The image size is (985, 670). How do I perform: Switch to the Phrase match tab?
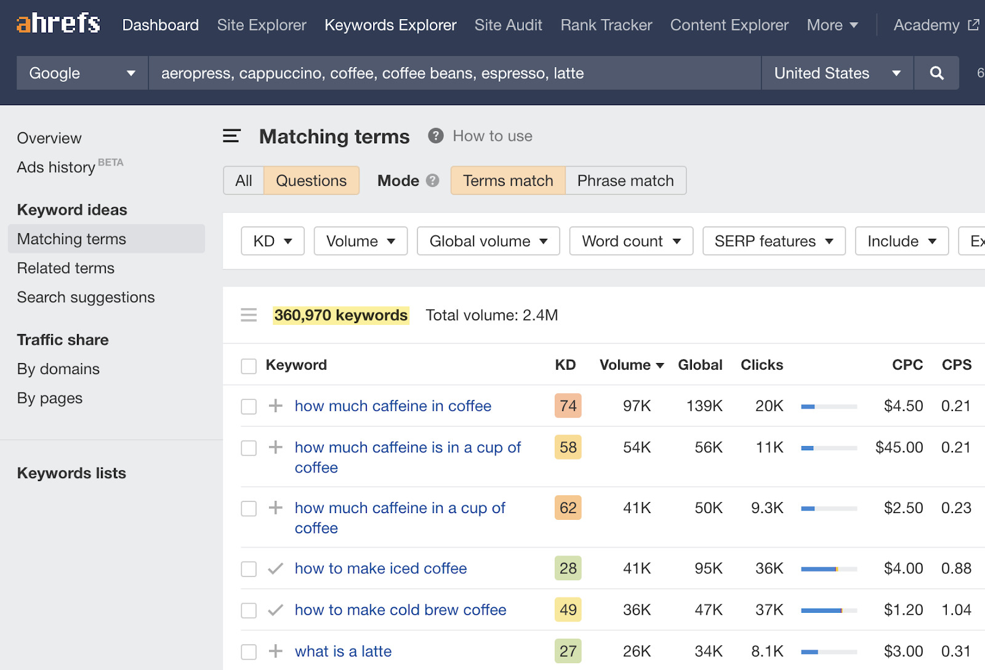point(625,180)
